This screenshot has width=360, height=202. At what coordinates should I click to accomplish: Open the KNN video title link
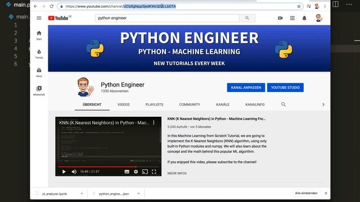[x=216, y=119]
